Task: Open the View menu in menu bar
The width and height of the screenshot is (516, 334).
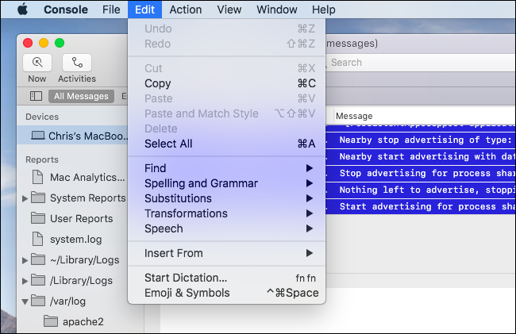Action: pos(229,10)
